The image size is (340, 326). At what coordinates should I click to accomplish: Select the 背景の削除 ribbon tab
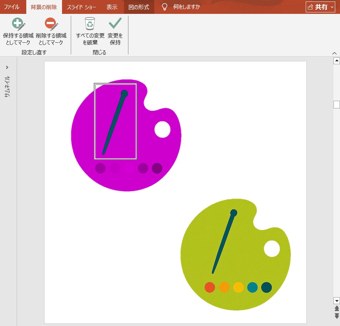click(x=44, y=7)
